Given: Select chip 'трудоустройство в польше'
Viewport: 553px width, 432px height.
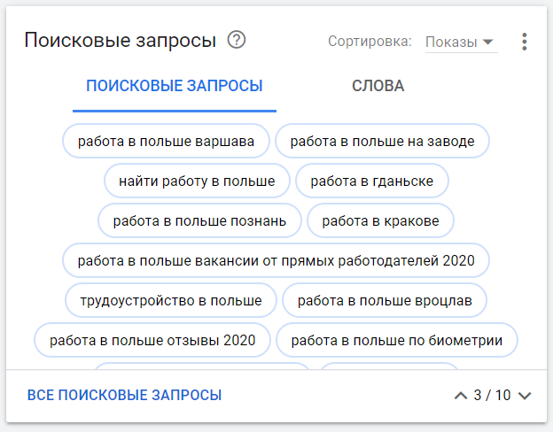Looking at the screenshot, I should point(171,300).
